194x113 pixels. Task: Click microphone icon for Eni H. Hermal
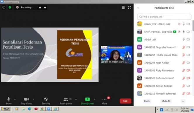pos(183,32)
